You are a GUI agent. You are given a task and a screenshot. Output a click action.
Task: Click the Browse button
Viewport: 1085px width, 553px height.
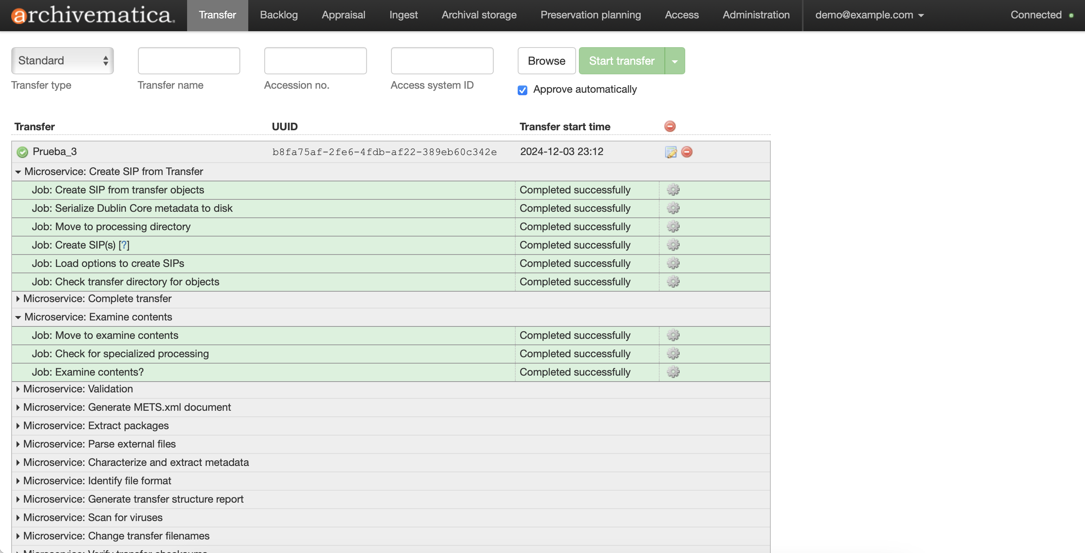coord(546,61)
